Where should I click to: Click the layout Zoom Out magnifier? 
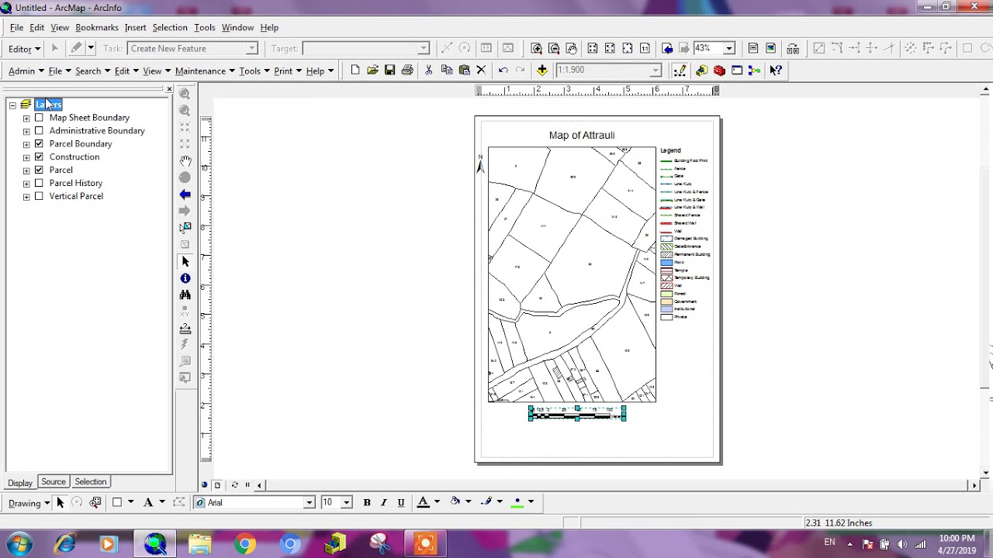[x=554, y=48]
